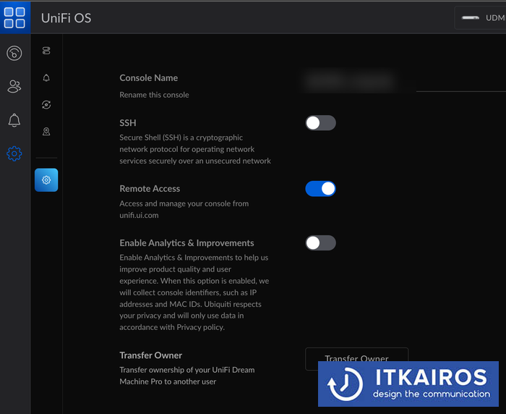Click the 'unifi.ui.com' text
The width and height of the screenshot is (506, 414).
click(139, 215)
